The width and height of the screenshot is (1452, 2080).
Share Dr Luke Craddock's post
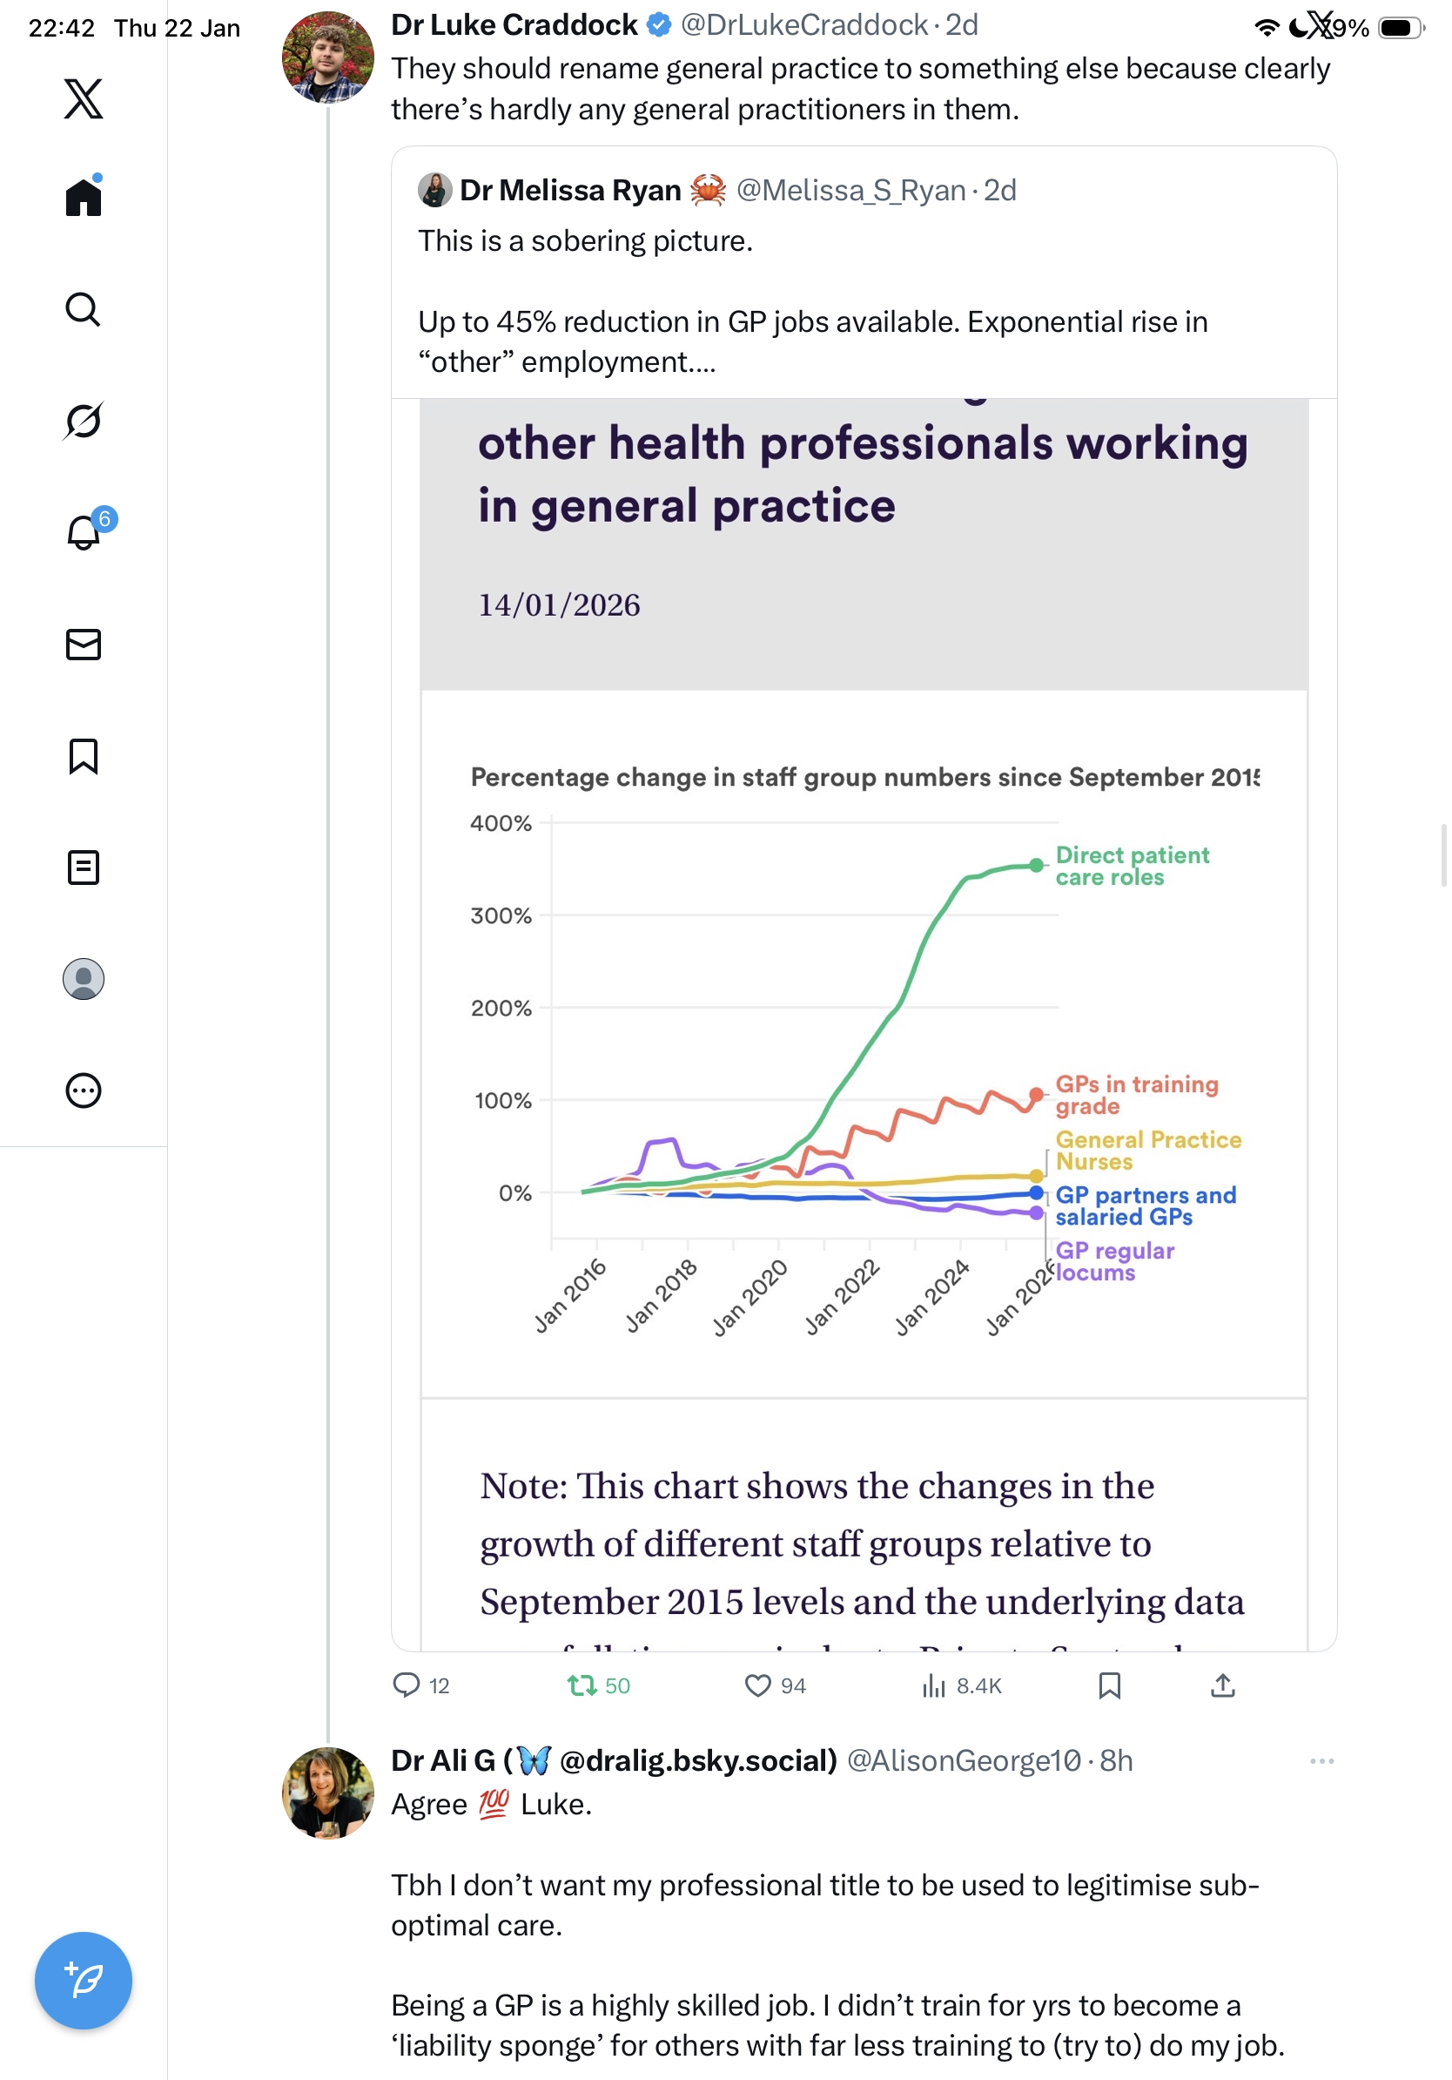[x=1222, y=1685]
